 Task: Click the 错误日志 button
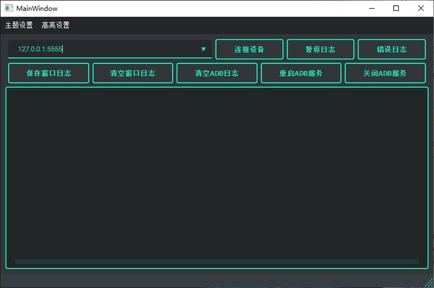point(391,50)
